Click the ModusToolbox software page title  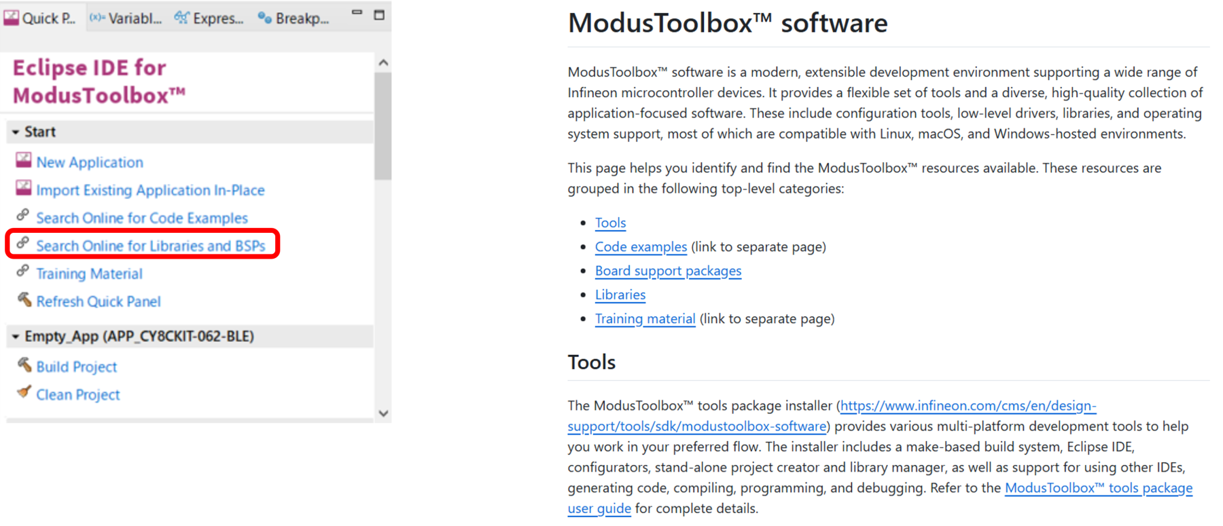pos(728,23)
